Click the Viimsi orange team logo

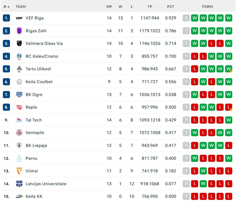(x=19, y=171)
